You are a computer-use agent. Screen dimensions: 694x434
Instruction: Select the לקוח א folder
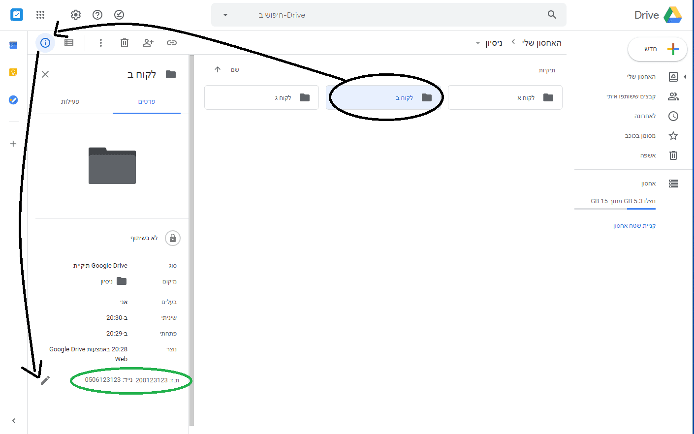(505, 97)
